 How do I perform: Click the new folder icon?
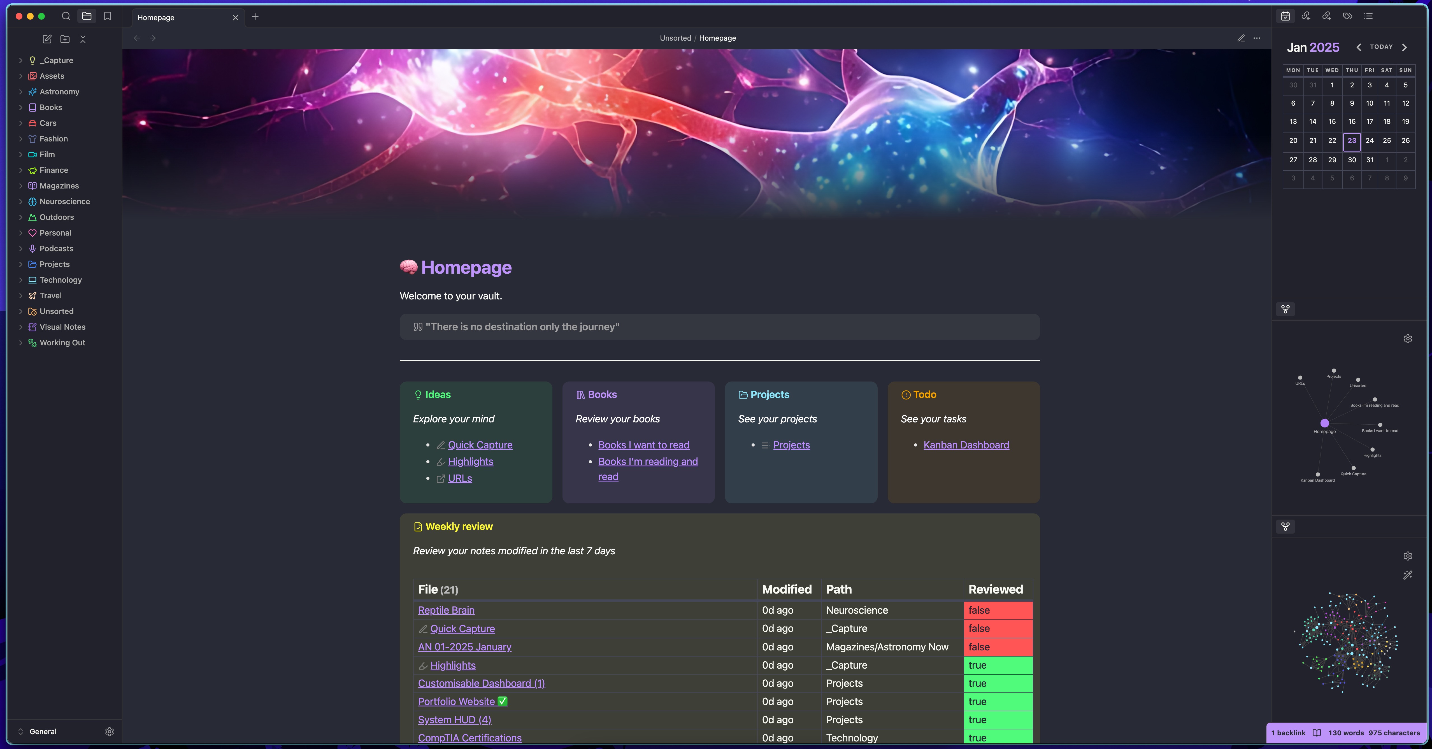[x=65, y=39]
